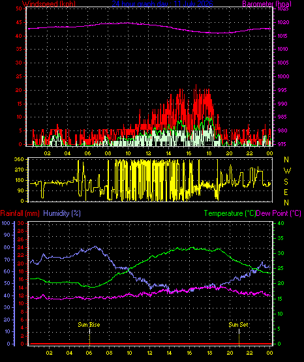This screenshot has height=362, width=304.
Task: Click the N label at top of wind direction scale
Action: [286, 160]
